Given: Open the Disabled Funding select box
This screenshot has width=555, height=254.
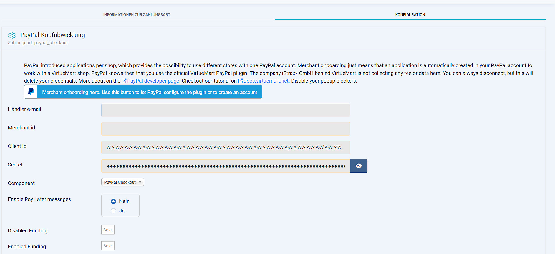Looking at the screenshot, I should pos(108,230).
